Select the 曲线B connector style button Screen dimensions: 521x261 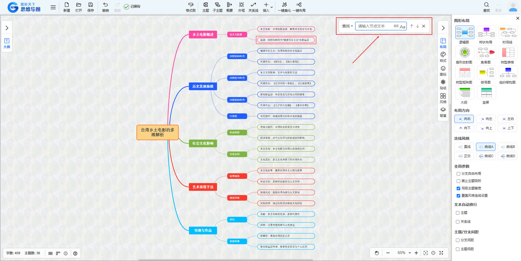pyautogui.click(x=507, y=147)
